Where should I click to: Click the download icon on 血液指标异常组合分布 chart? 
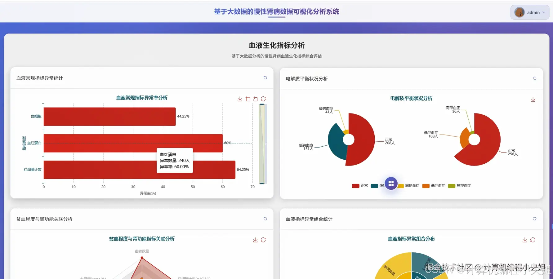(x=525, y=240)
